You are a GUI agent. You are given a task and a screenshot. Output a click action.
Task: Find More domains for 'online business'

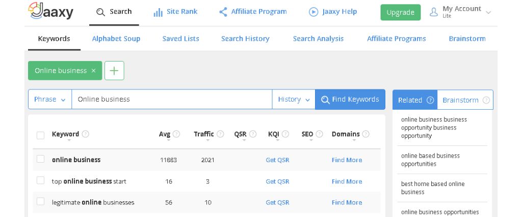347,160
